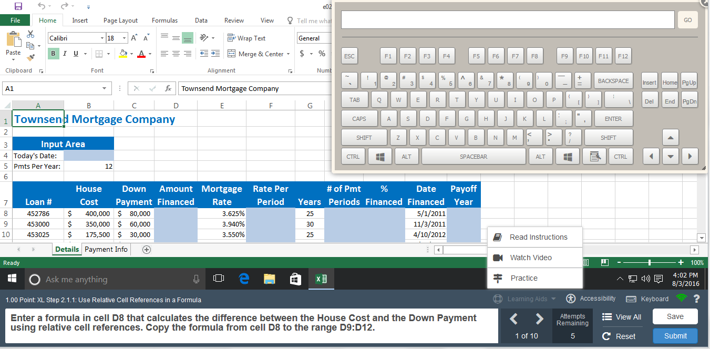The width and height of the screenshot is (710, 349).
Task: Click the zoom in plus button
Action: (681, 262)
